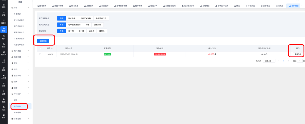Viewport: 305px width, 124px height.
Task: Open 订单 in the left icon sidebar
Action: pos(4,14)
